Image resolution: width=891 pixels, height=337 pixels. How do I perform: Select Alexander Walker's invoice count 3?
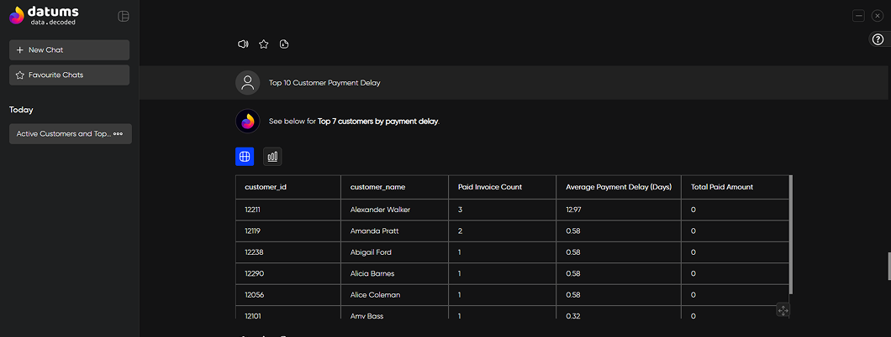(503, 210)
